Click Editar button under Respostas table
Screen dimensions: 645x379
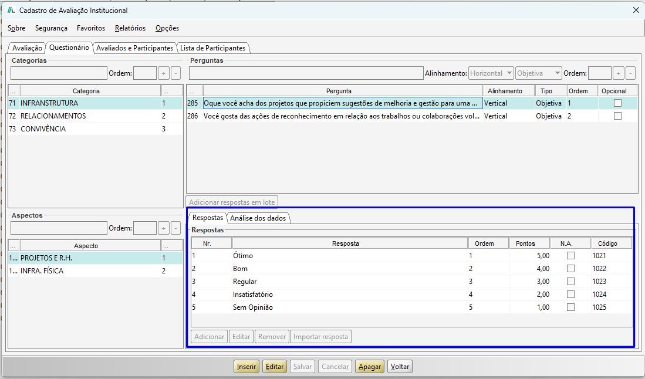(241, 337)
